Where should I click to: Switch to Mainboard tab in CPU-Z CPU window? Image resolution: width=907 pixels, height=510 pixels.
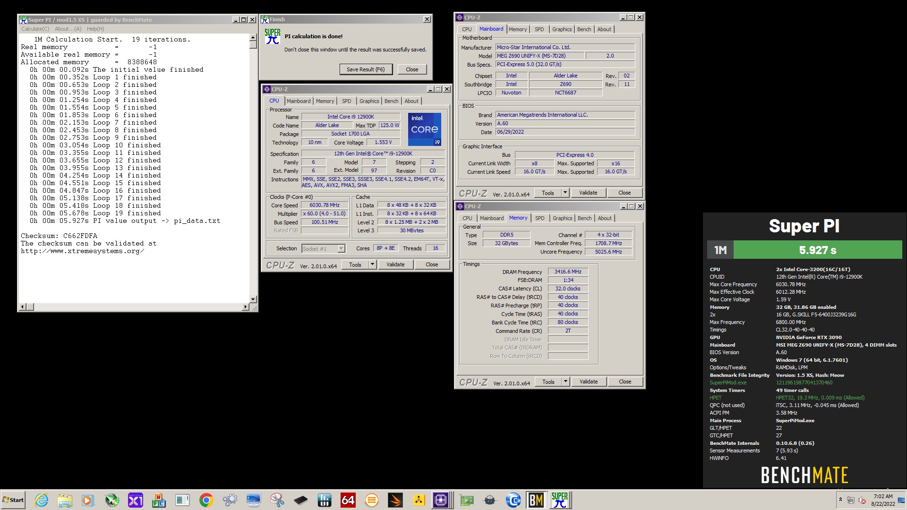click(x=299, y=101)
